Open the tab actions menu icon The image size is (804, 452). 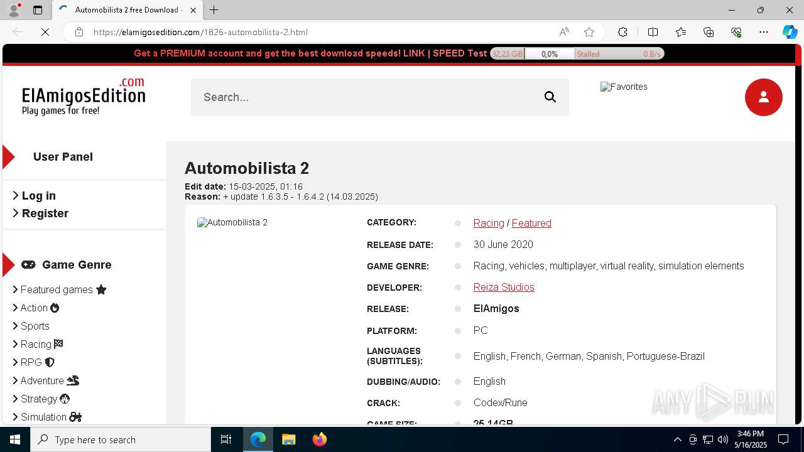point(38,10)
